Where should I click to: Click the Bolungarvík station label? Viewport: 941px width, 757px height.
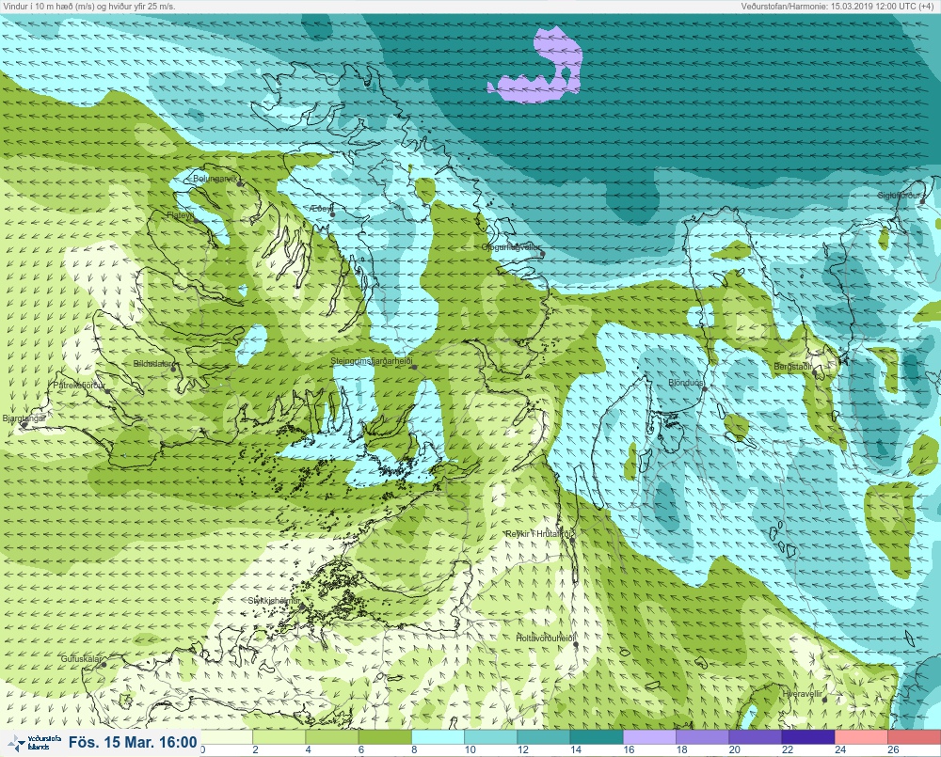pyautogui.click(x=215, y=179)
